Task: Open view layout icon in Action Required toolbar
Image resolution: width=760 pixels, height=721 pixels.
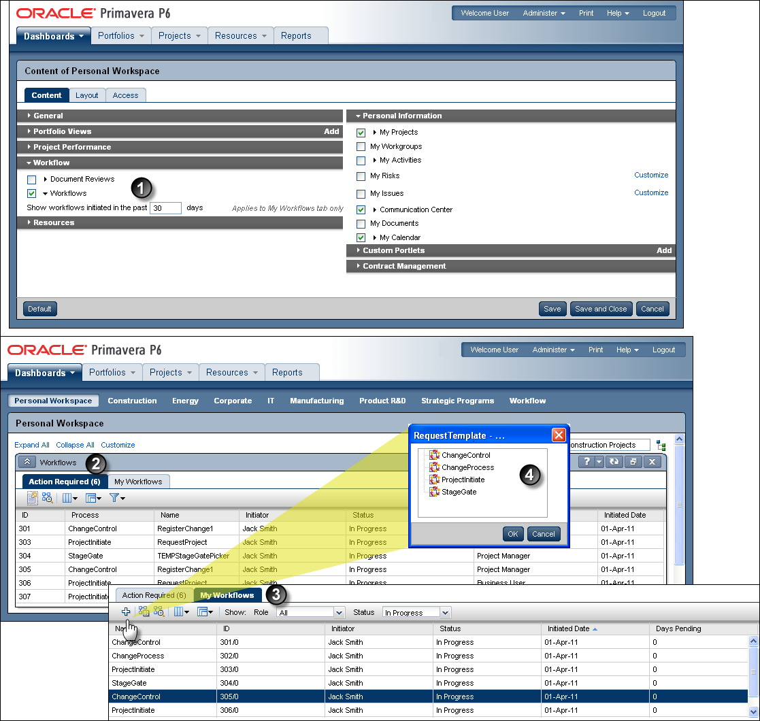Action: click(93, 498)
